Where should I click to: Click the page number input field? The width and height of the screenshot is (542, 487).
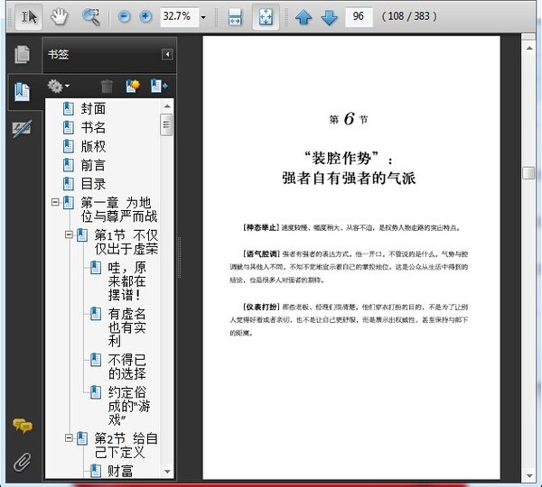click(359, 17)
